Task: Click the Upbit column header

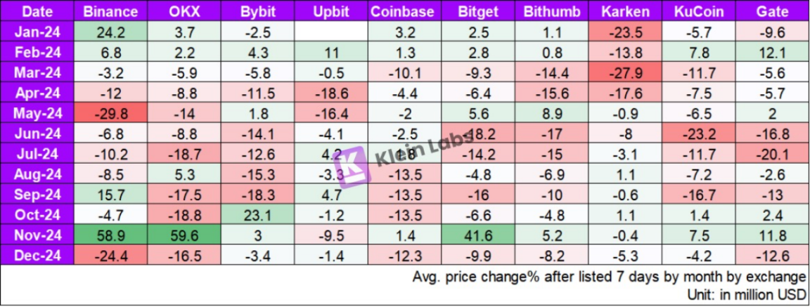Action: [x=328, y=11]
